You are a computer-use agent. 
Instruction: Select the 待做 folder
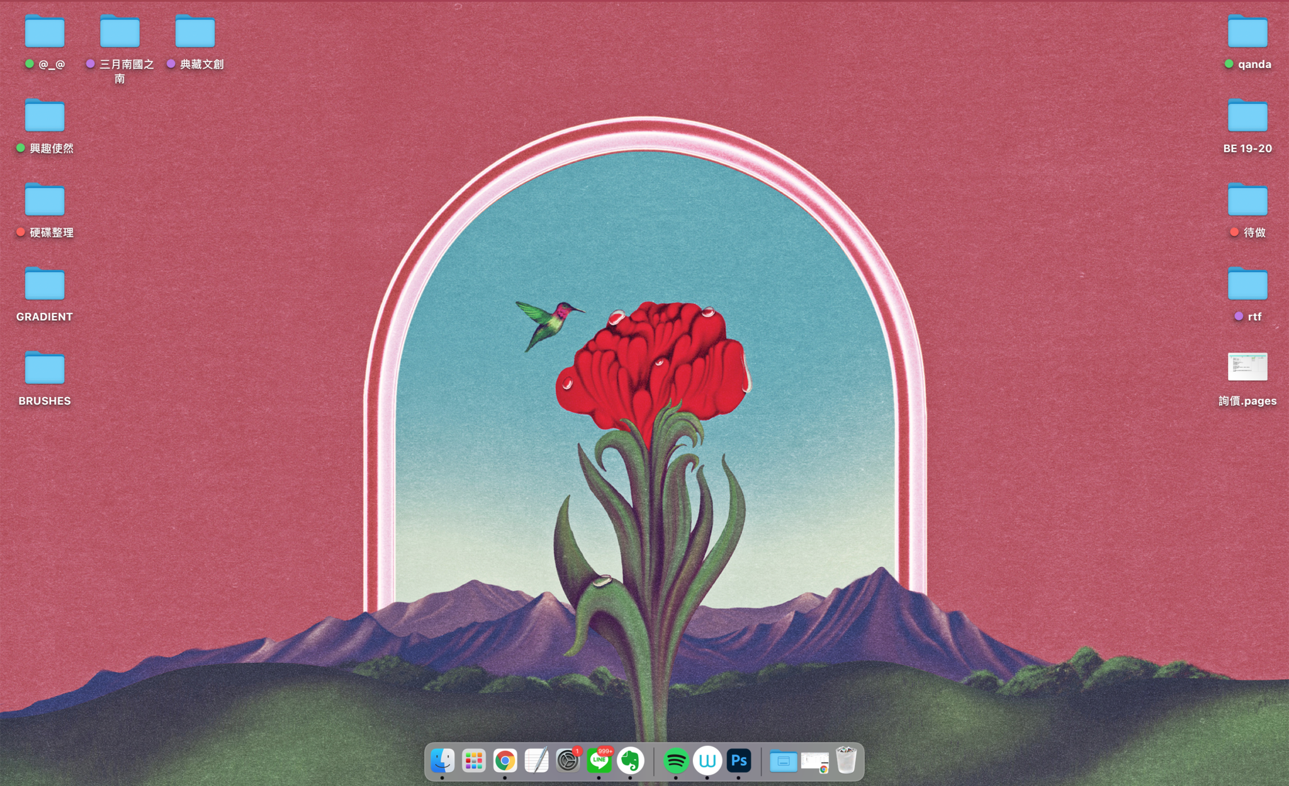[1247, 200]
